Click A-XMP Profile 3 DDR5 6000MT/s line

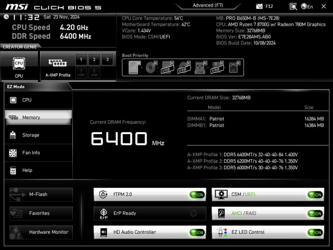pyautogui.click(x=242, y=168)
